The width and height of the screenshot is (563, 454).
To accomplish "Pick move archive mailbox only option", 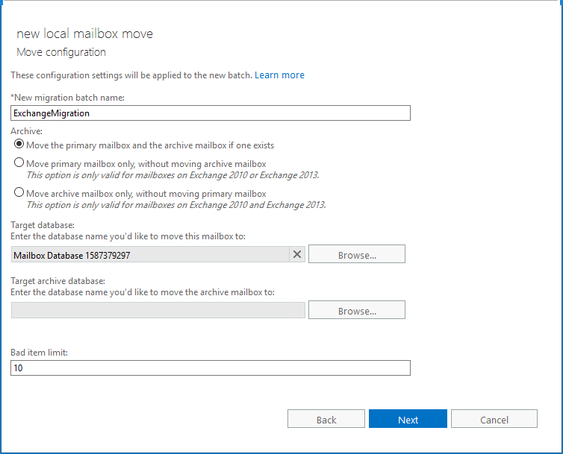I will point(19,193).
